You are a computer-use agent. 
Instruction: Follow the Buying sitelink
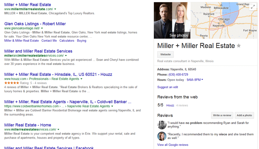(82, 40)
